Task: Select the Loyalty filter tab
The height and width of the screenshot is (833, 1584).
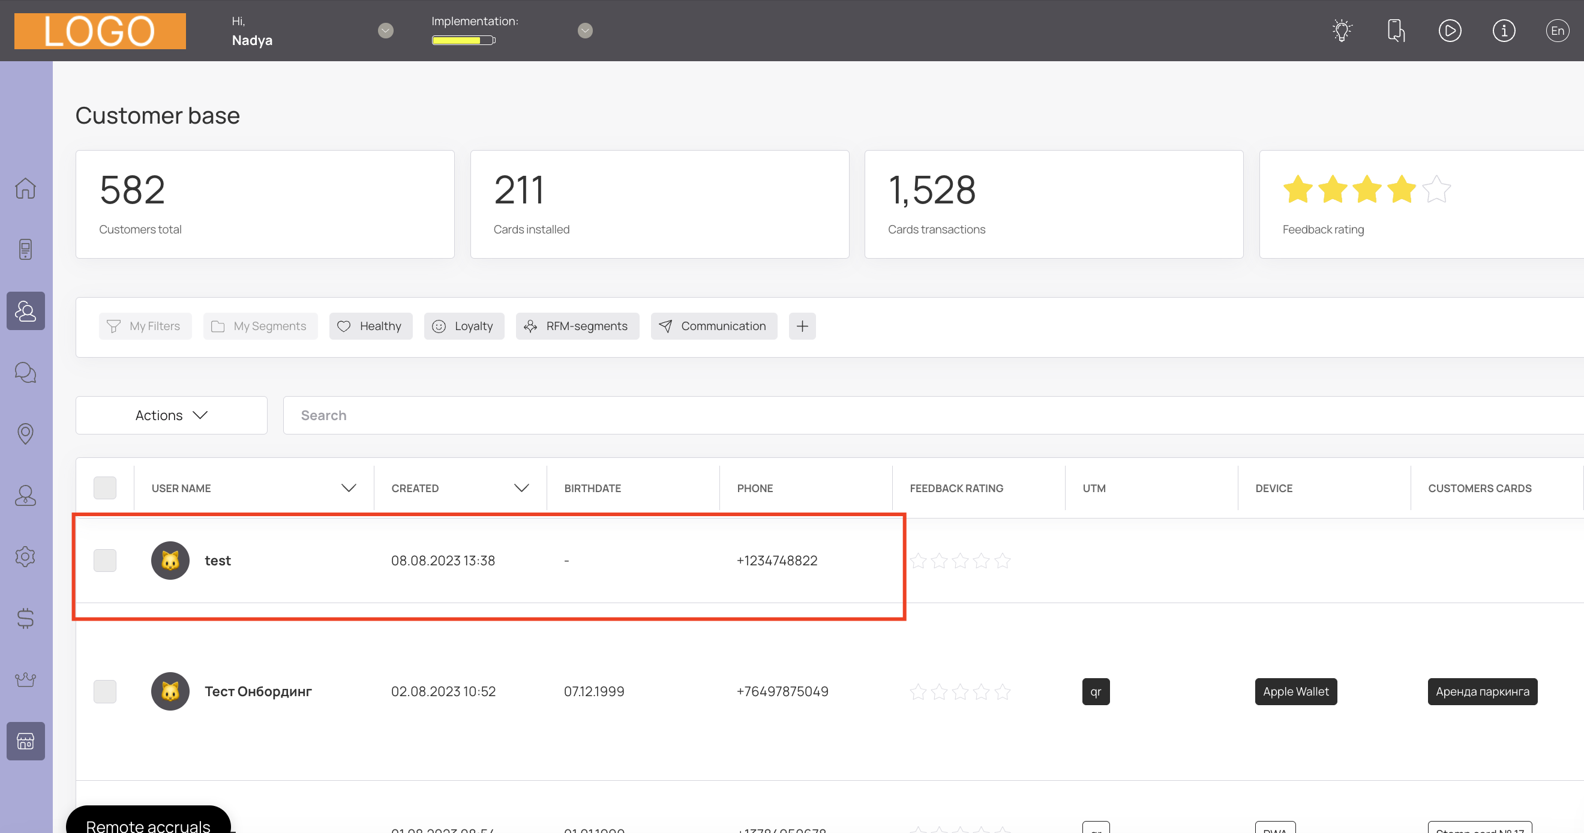Action: 464,326
